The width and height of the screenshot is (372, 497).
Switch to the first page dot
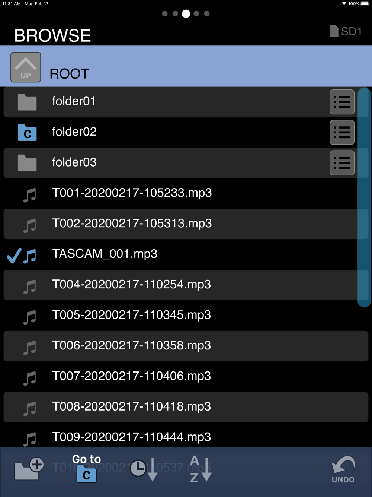tap(165, 13)
